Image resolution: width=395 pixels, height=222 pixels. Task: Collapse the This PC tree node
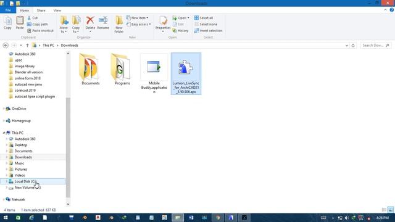pos(4,133)
